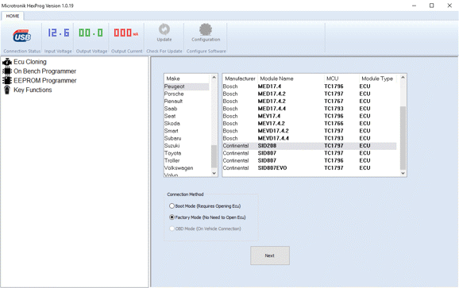The height and width of the screenshot is (288, 459).
Task: Select Boot Mode (Requires Opening Ecu)
Action: pos(205,206)
